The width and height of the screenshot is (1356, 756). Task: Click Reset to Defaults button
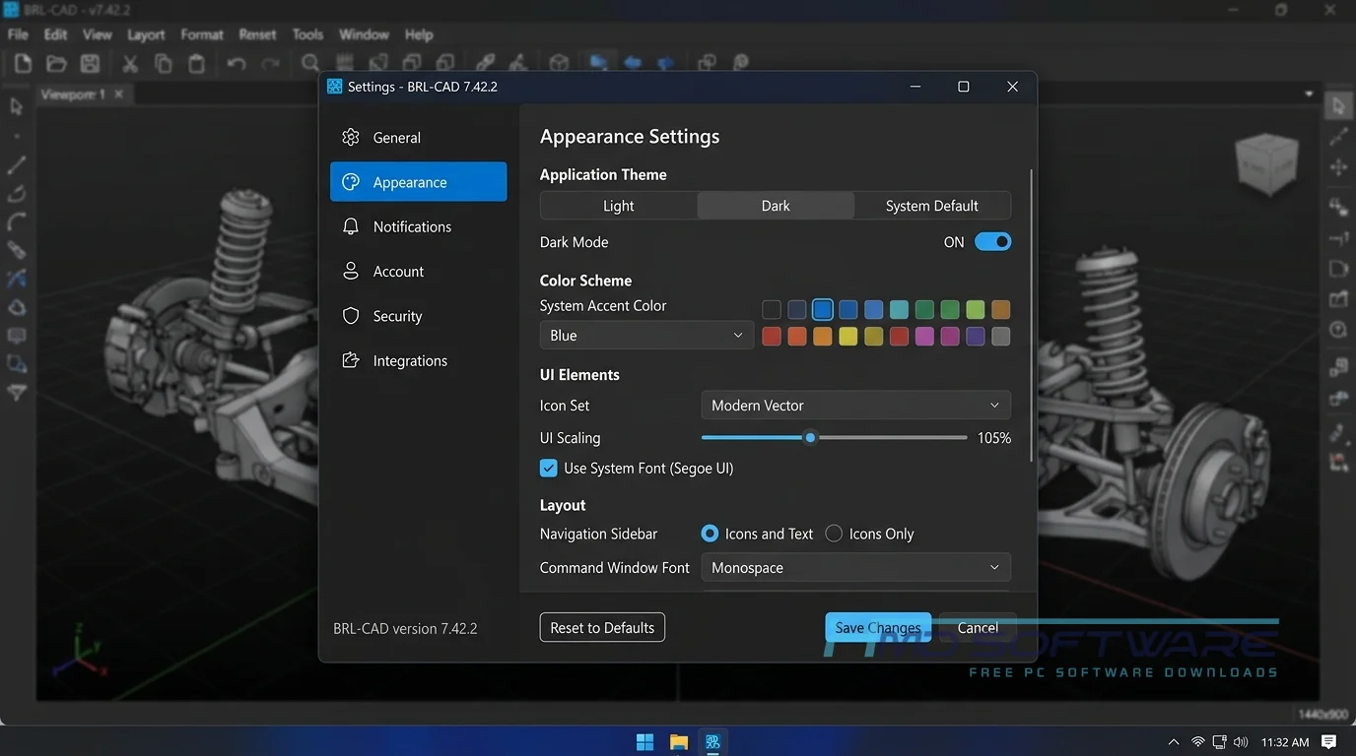pyautogui.click(x=602, y=628)
